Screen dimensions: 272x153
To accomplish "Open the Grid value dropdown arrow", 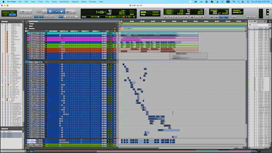I will tap(159, 12).
